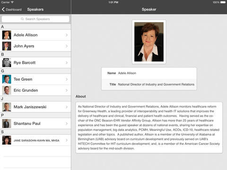Focus the Search Speakers field
This screenshot has width=227, height=170.
[x=35, y=19]
